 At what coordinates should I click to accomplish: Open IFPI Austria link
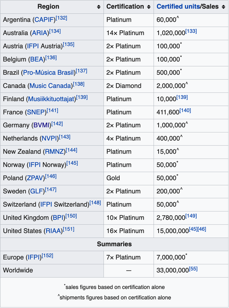[x=33, y=46]
